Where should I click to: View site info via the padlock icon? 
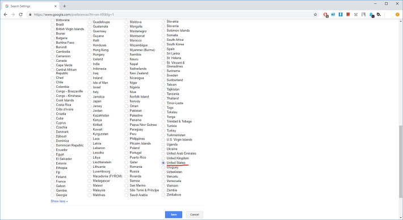pos(30,15)
